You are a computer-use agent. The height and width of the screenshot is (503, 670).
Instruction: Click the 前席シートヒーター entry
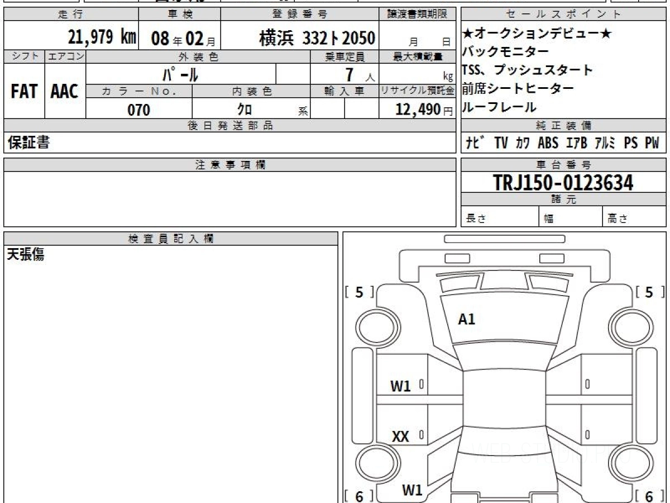click(518, 89)
